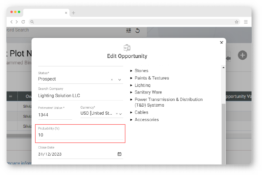Screen dimensions: 262x175
Task: Open the browser hamburger menu
Action: pos(246,22)
